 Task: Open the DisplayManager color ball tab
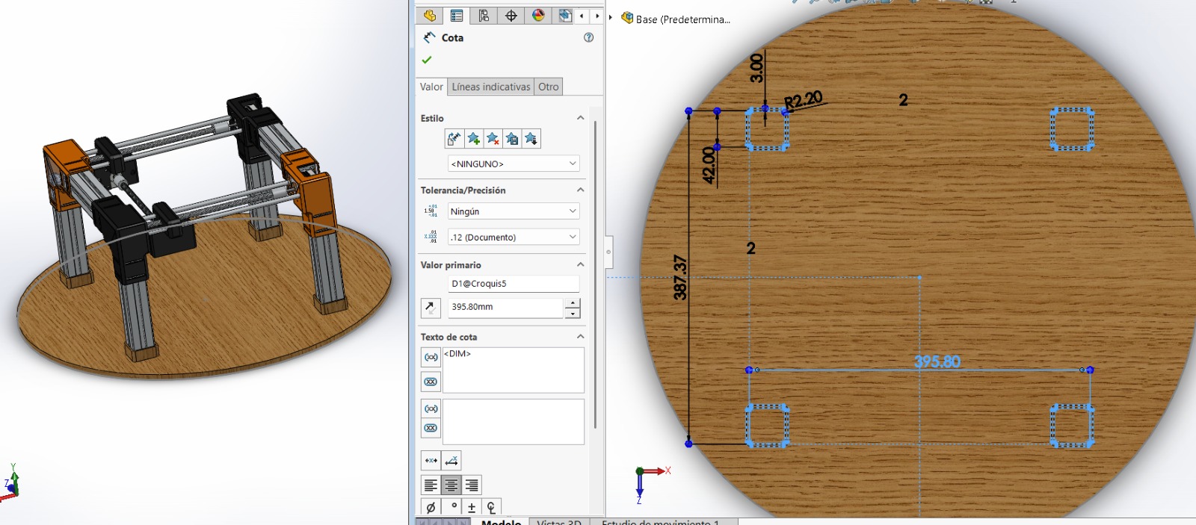coord(538,16)
